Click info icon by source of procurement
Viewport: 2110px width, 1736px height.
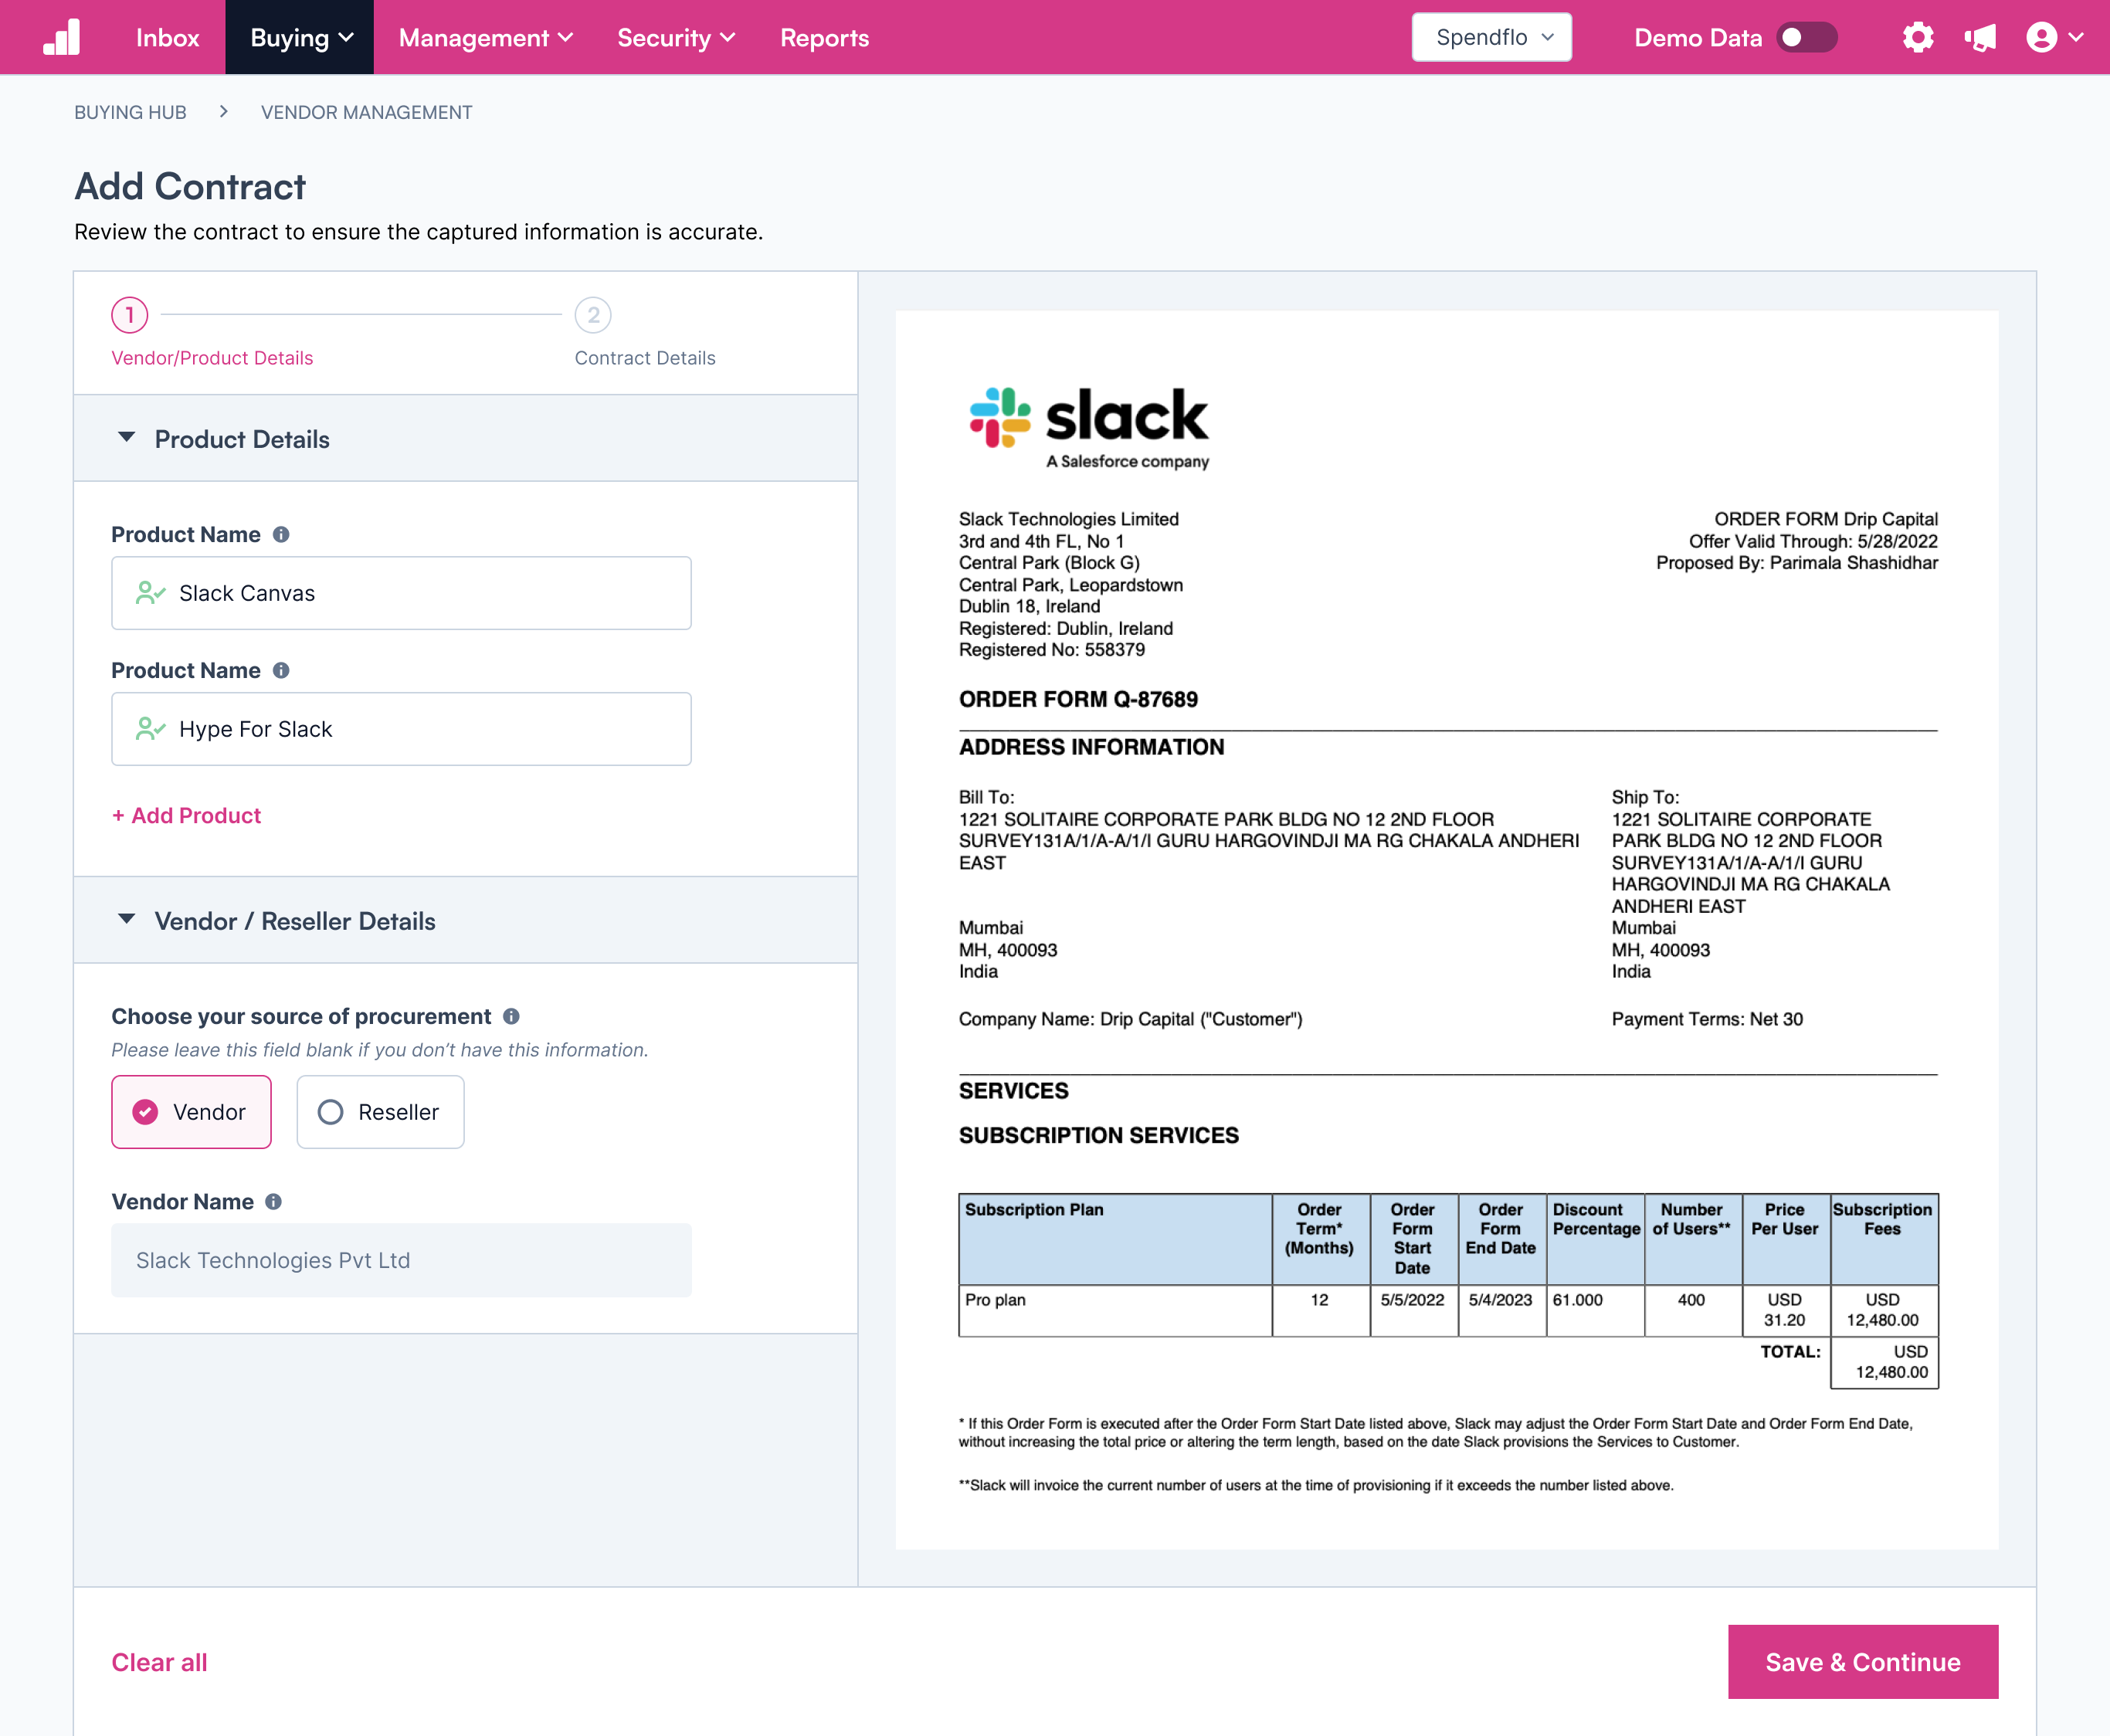(x=511, y=1017)
